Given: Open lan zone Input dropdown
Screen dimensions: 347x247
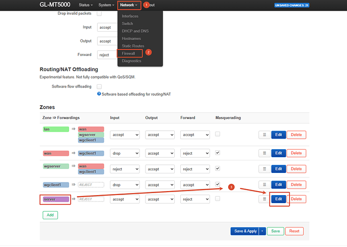Looking at the screenshot, I should 125,135.
